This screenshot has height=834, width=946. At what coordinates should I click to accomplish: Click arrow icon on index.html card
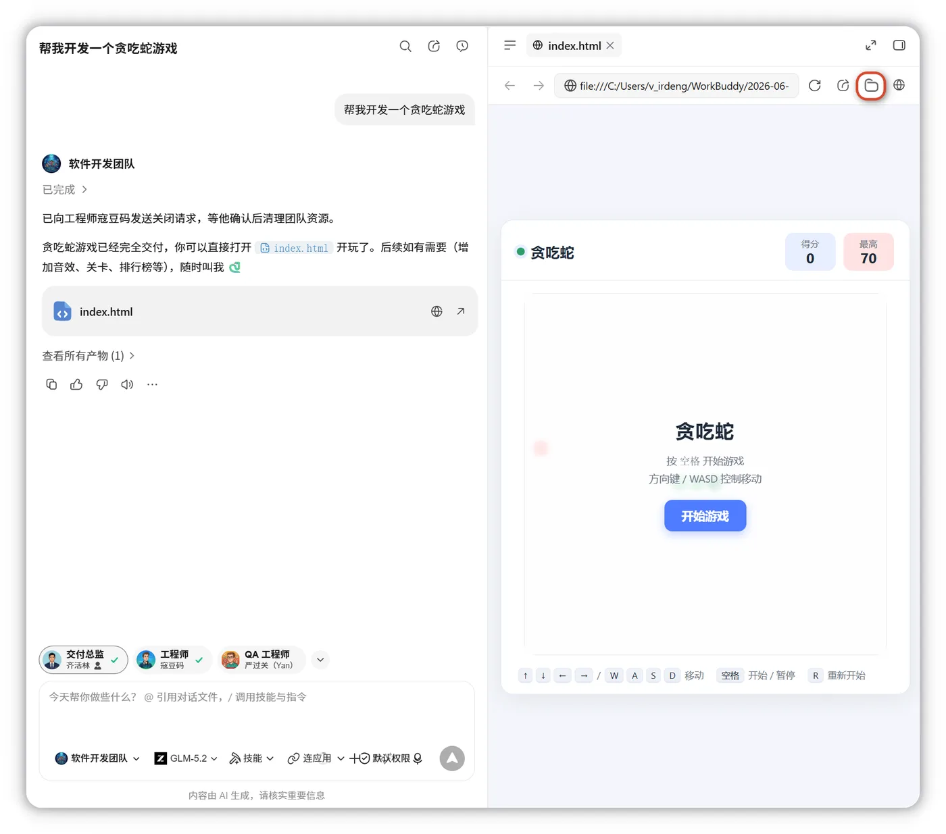click(x=461, y=311)
